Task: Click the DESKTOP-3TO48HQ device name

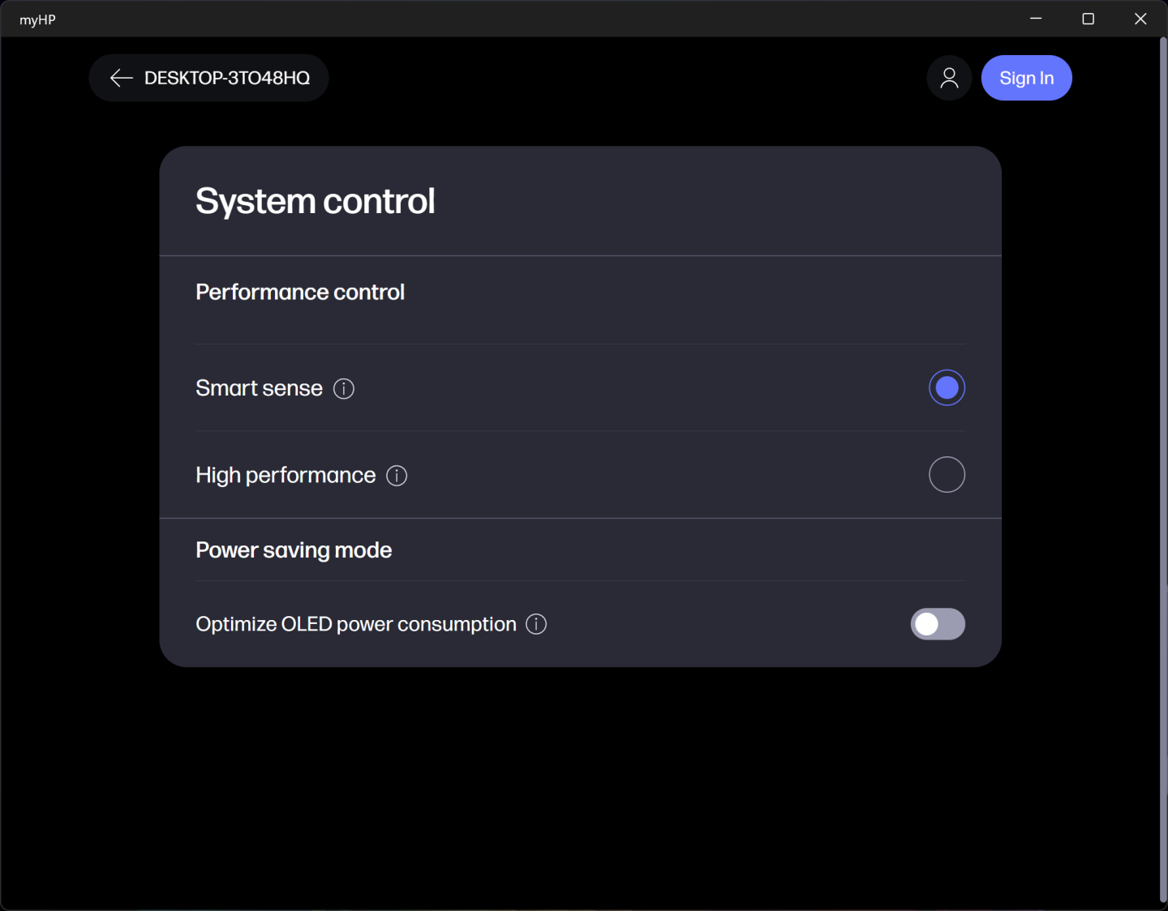Action: pos(227,78)
